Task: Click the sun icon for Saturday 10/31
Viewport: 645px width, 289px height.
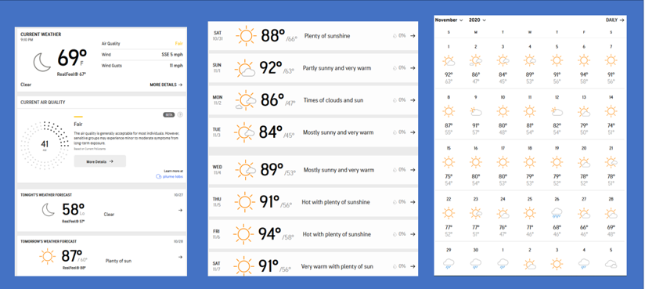Action: pos(246,36)
